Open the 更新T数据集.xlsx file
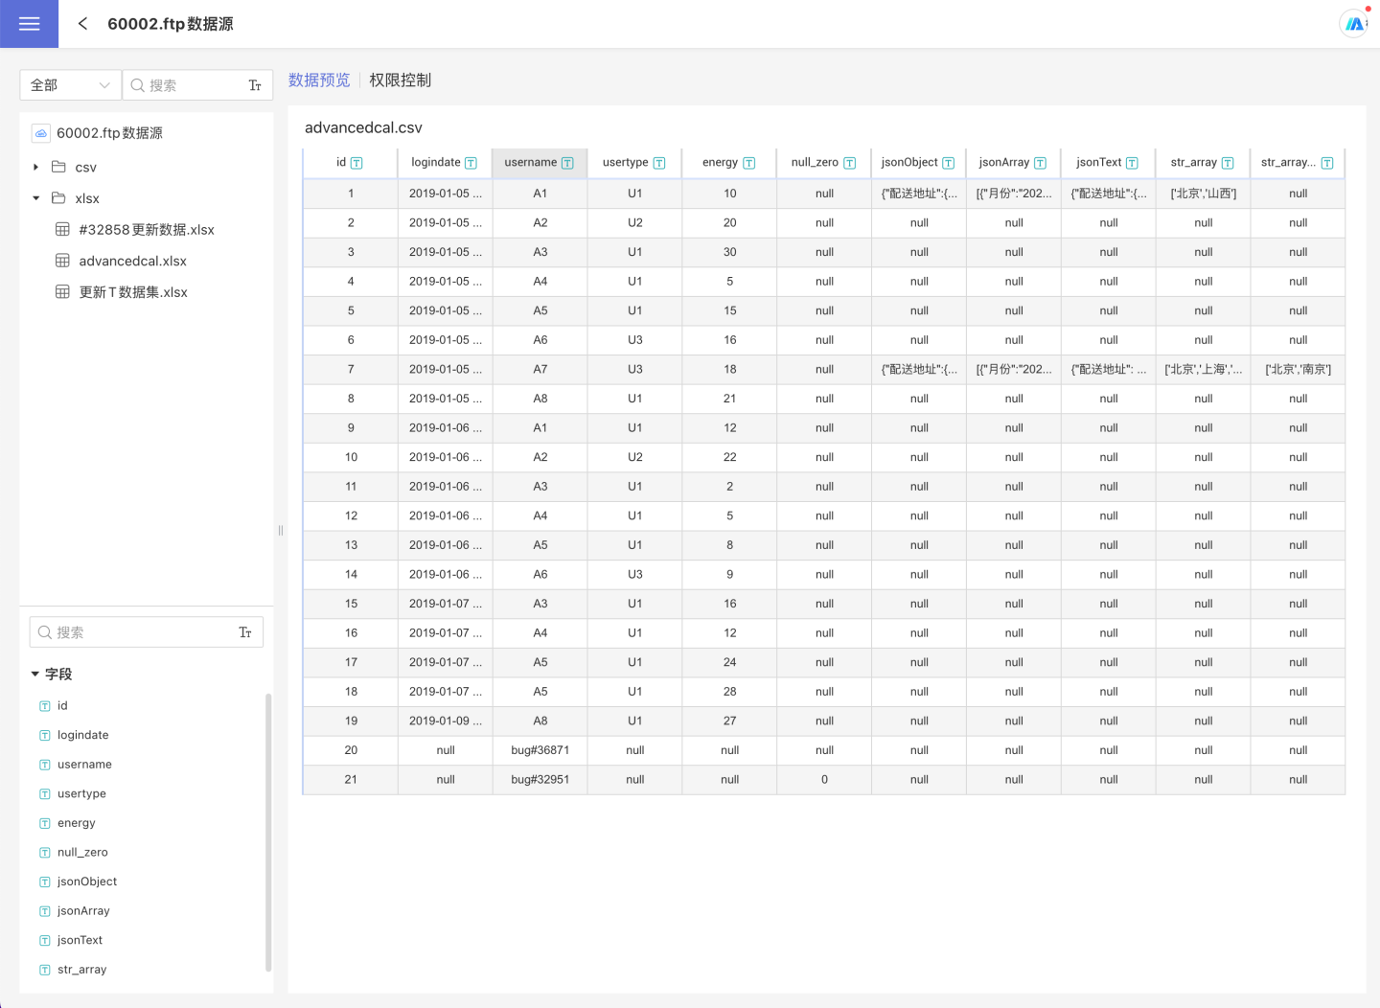Image resolution: width=1380 pixels, height=1008 pixels. pyautogui.click(x=133, y=292)
